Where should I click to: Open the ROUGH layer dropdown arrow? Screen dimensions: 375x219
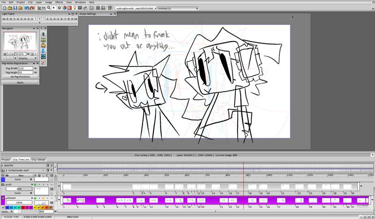[32, 198]
